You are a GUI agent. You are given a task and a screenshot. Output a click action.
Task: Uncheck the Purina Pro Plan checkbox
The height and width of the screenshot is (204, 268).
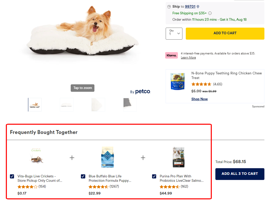154,176
